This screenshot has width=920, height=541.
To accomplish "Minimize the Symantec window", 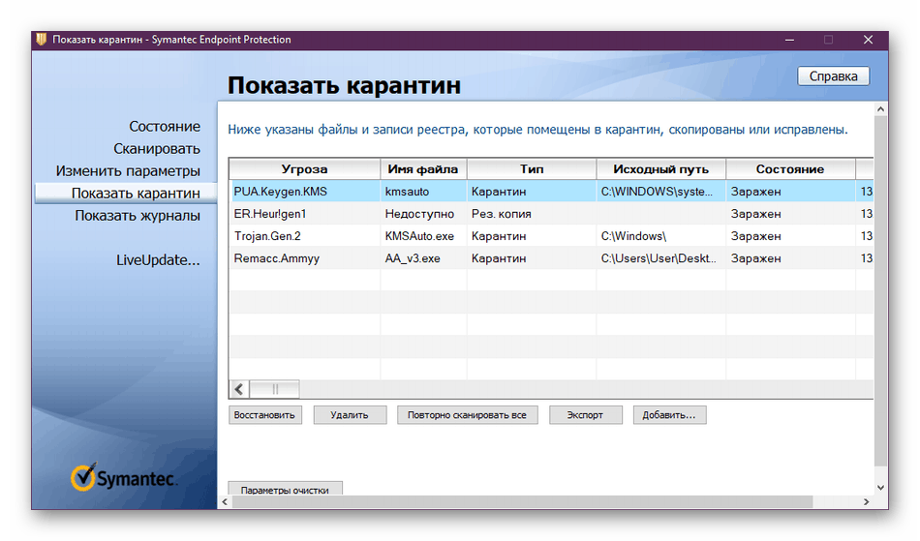I will click(789, 40).
